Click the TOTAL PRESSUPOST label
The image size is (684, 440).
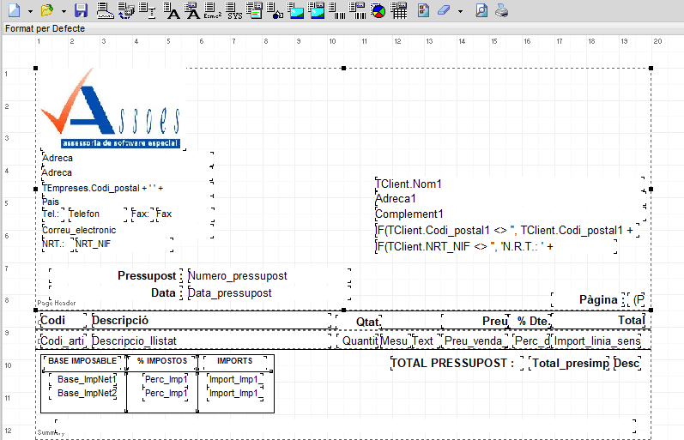coord(457,364)
